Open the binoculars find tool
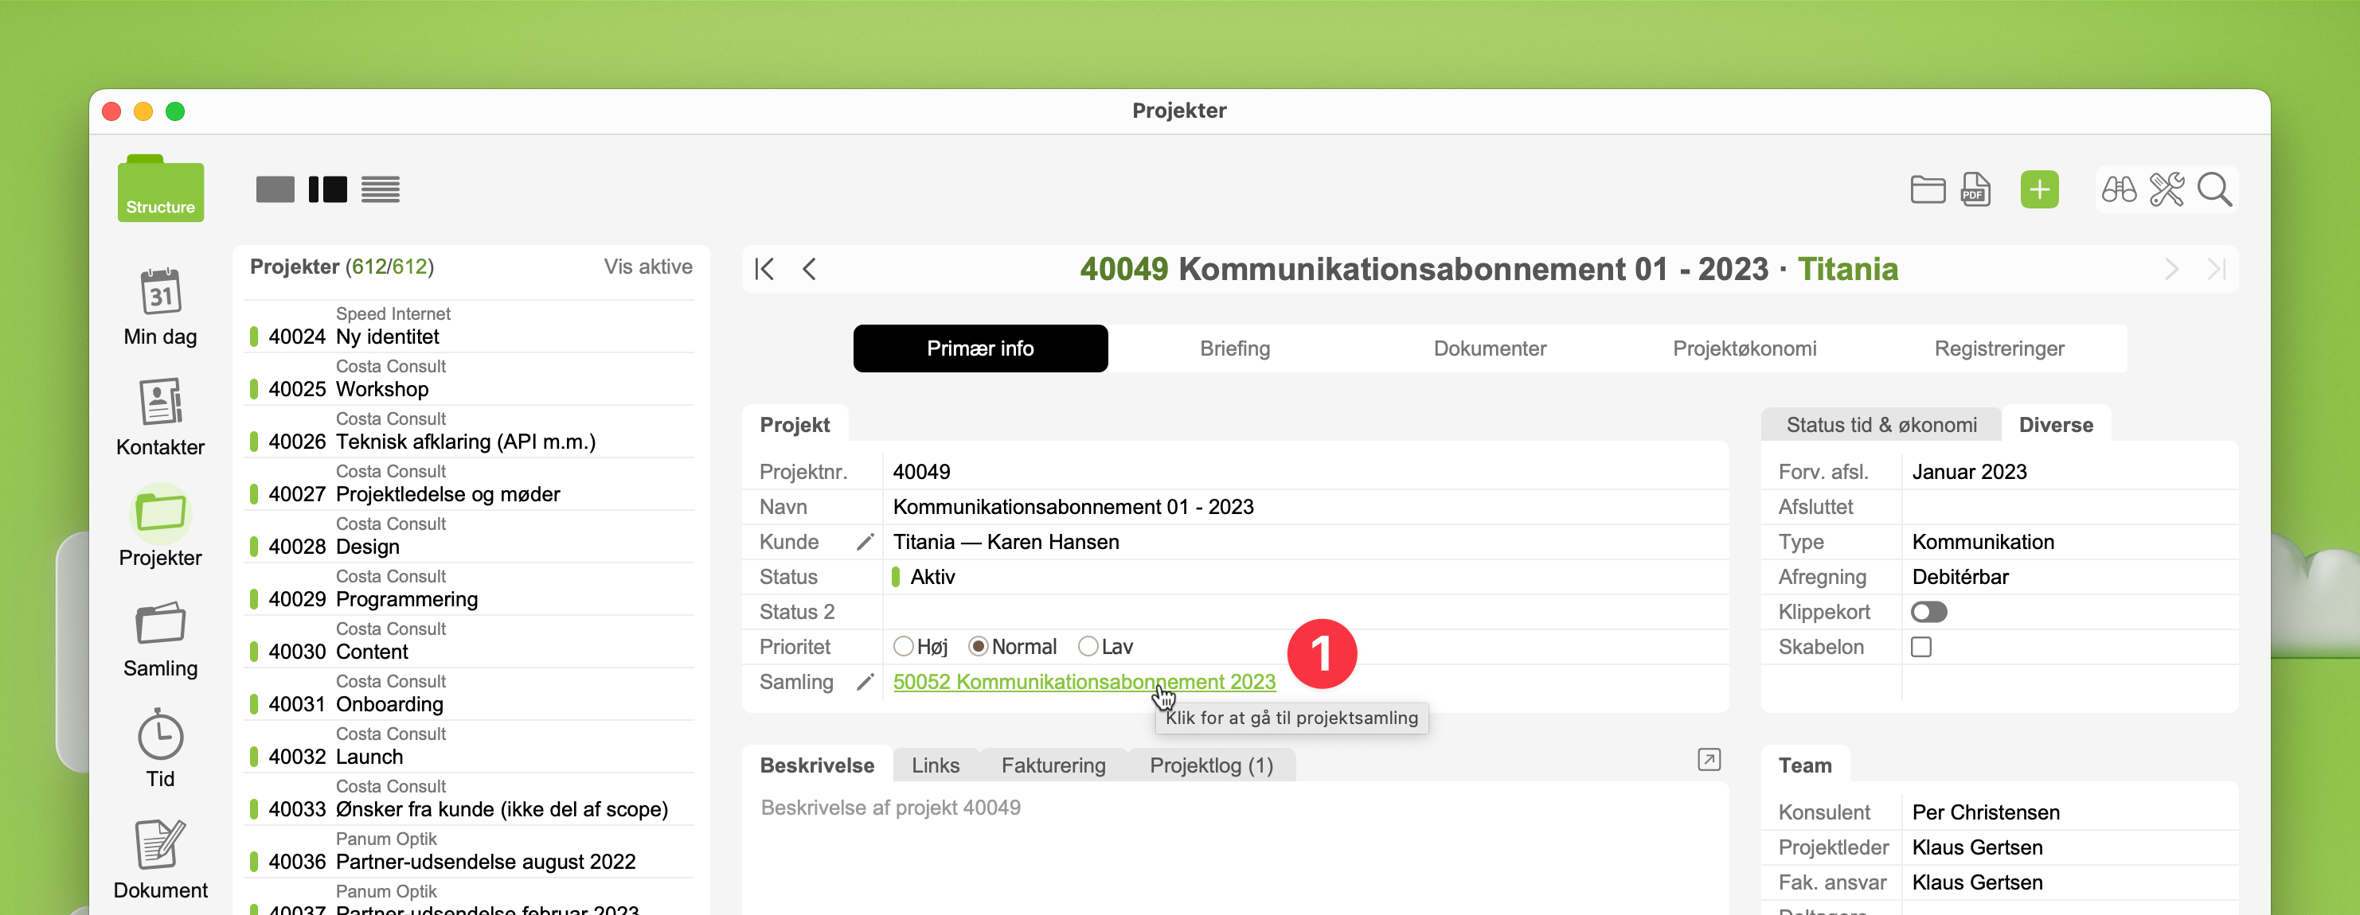The image size is (2360, 915). pyautogui.click(x=2118, y=189)
